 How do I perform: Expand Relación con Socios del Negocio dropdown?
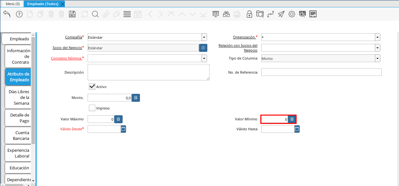377,48
